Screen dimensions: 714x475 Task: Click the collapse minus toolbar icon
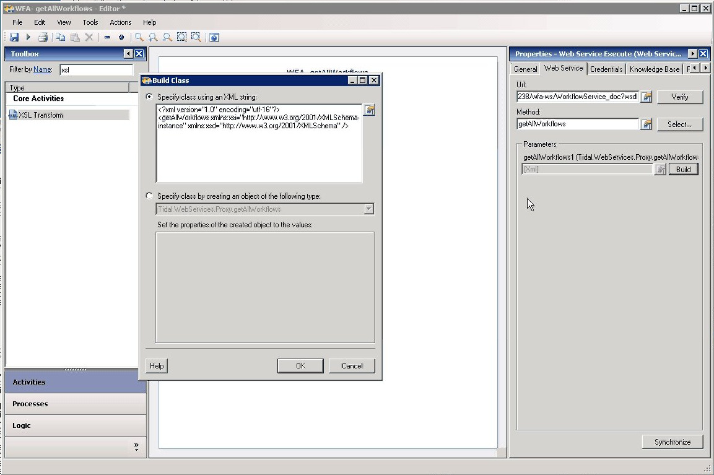coord(107,37)
